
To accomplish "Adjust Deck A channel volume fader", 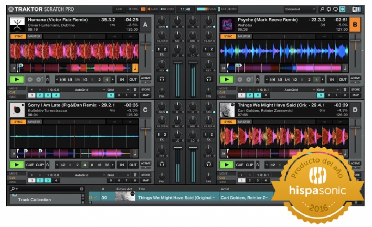I will 177,62.
